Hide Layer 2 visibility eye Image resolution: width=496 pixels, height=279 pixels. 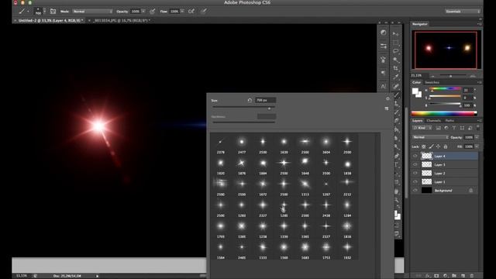click(415, 173)
